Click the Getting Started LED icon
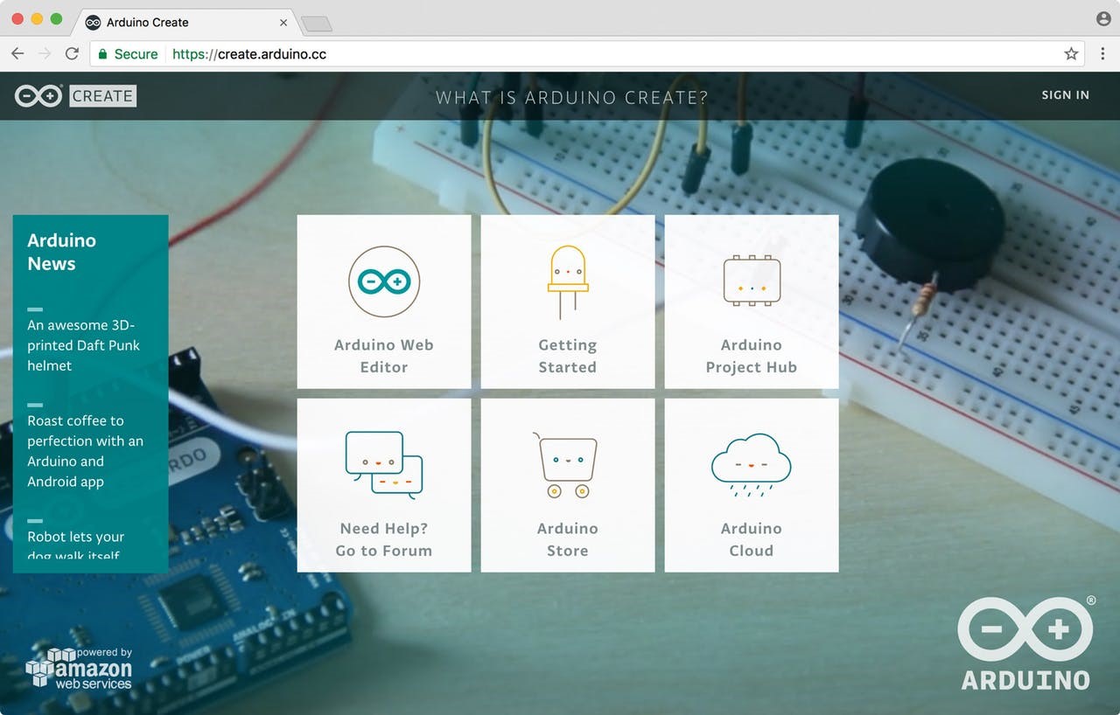 pos(567,278)
